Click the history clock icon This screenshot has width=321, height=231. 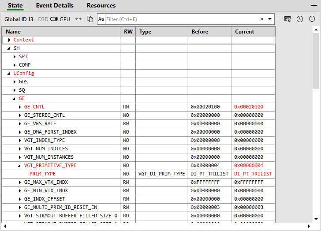coord(300,19)
